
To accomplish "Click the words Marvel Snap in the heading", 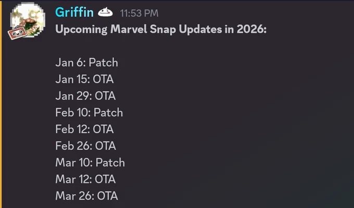I will (x=143, y=29).
